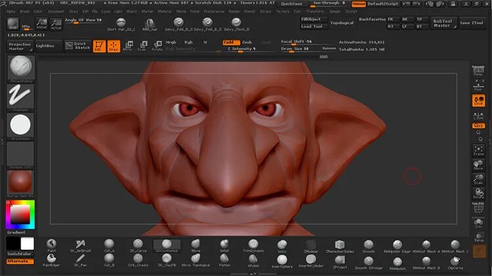492x276 pixels.
Task: Select the Move Topological brush
Action: [195, 260]
